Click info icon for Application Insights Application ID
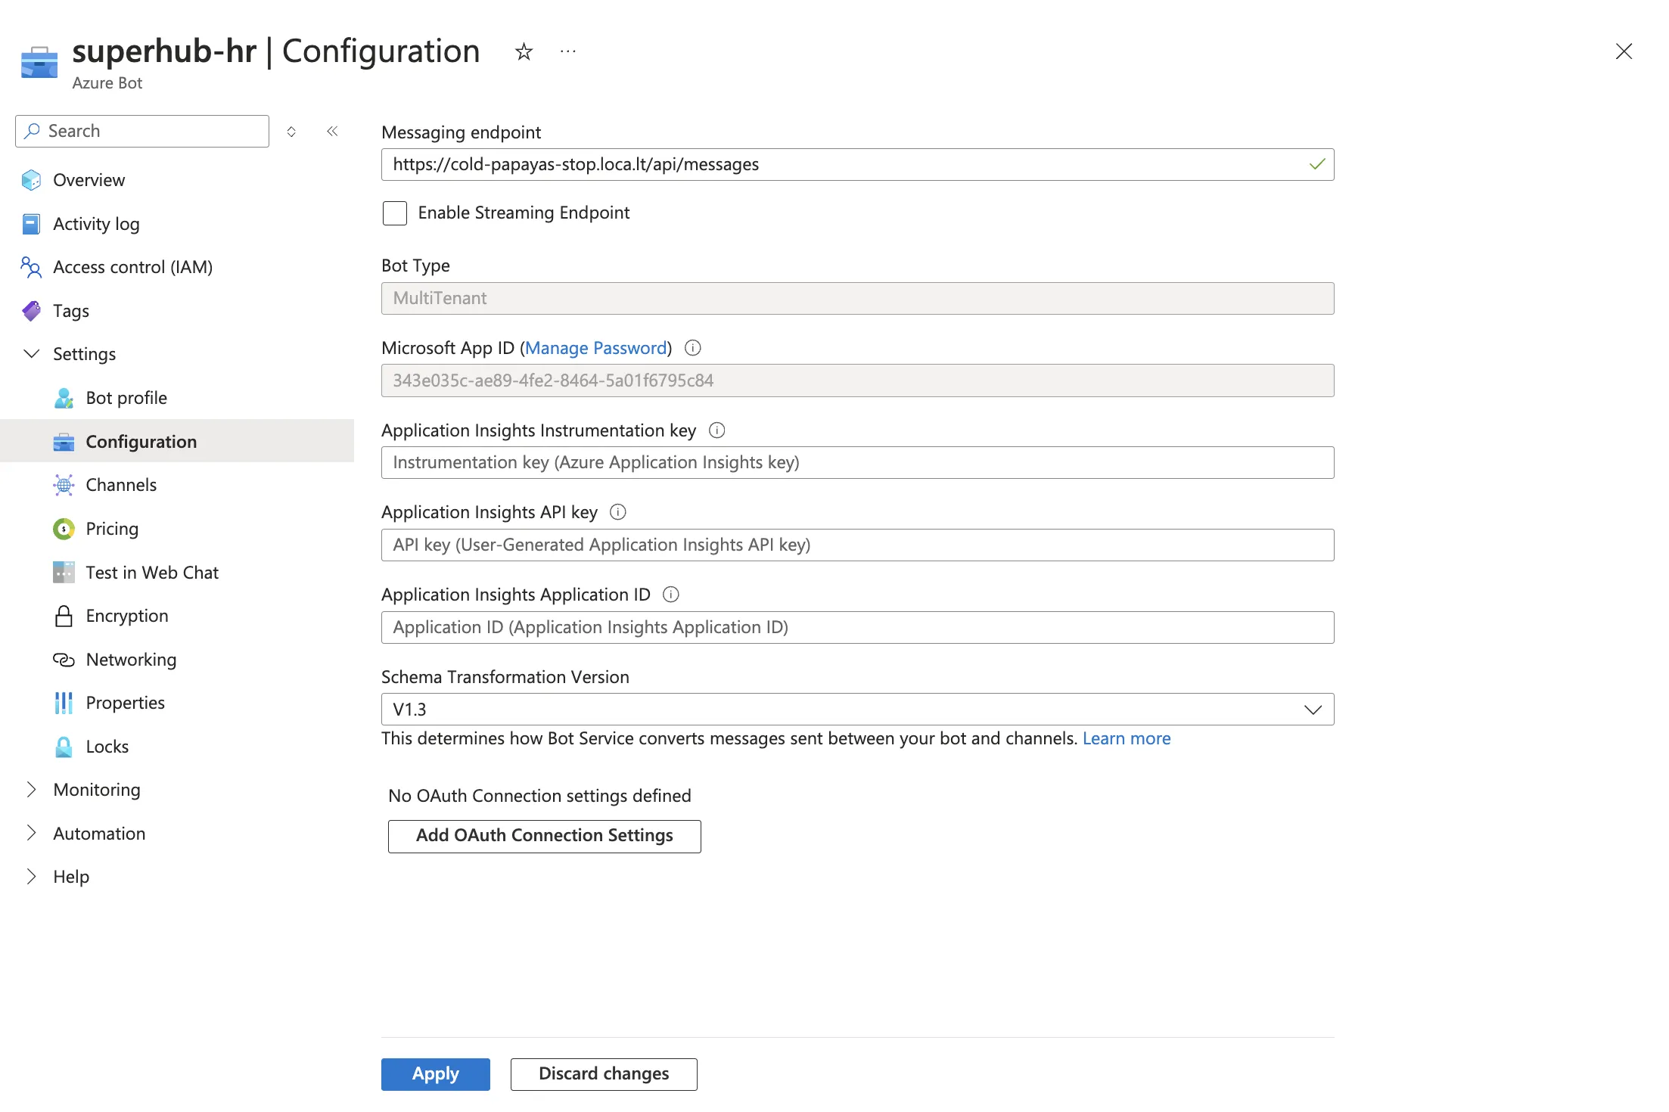This screenshot has height=1112, width=1669. pyautogui.click(x=670, y=595)
